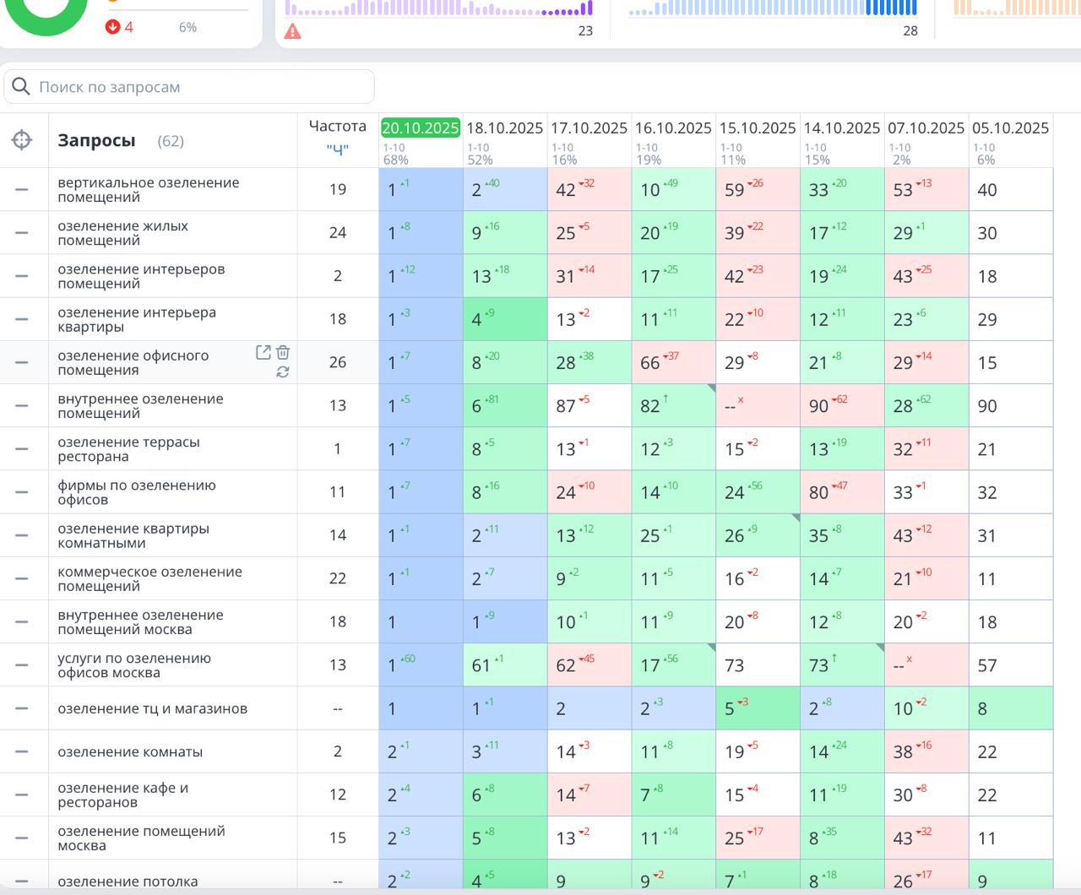Click the "Поиск по запросам" search field
Viewport: 1081px width, 895px height.
pos(189,87)
